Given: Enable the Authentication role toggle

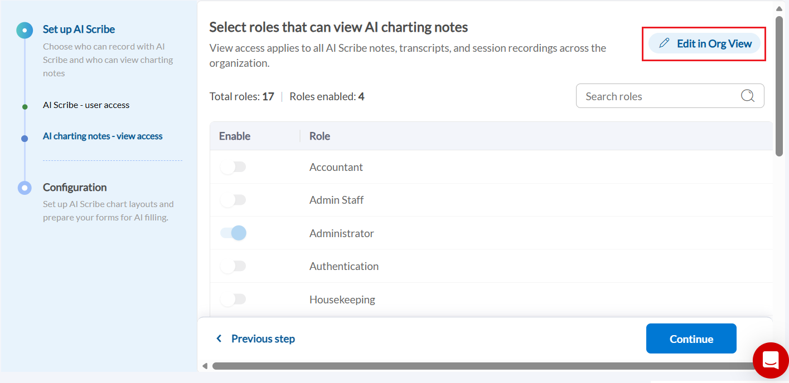Looking at the screenshot, I should (x=233, y=266).
